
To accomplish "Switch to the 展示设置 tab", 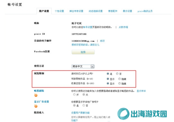I will 127,11.
